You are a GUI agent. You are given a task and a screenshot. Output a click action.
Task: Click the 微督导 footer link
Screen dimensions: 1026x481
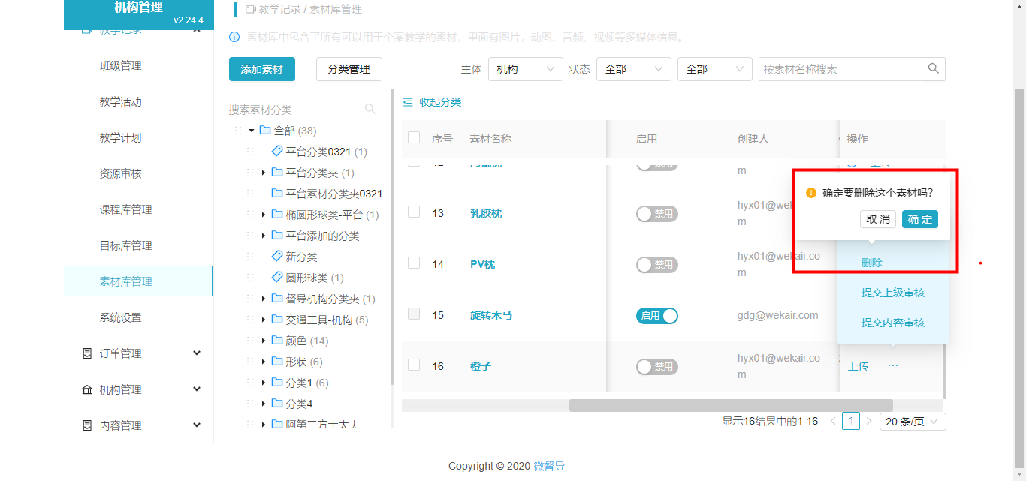point(549,466)
